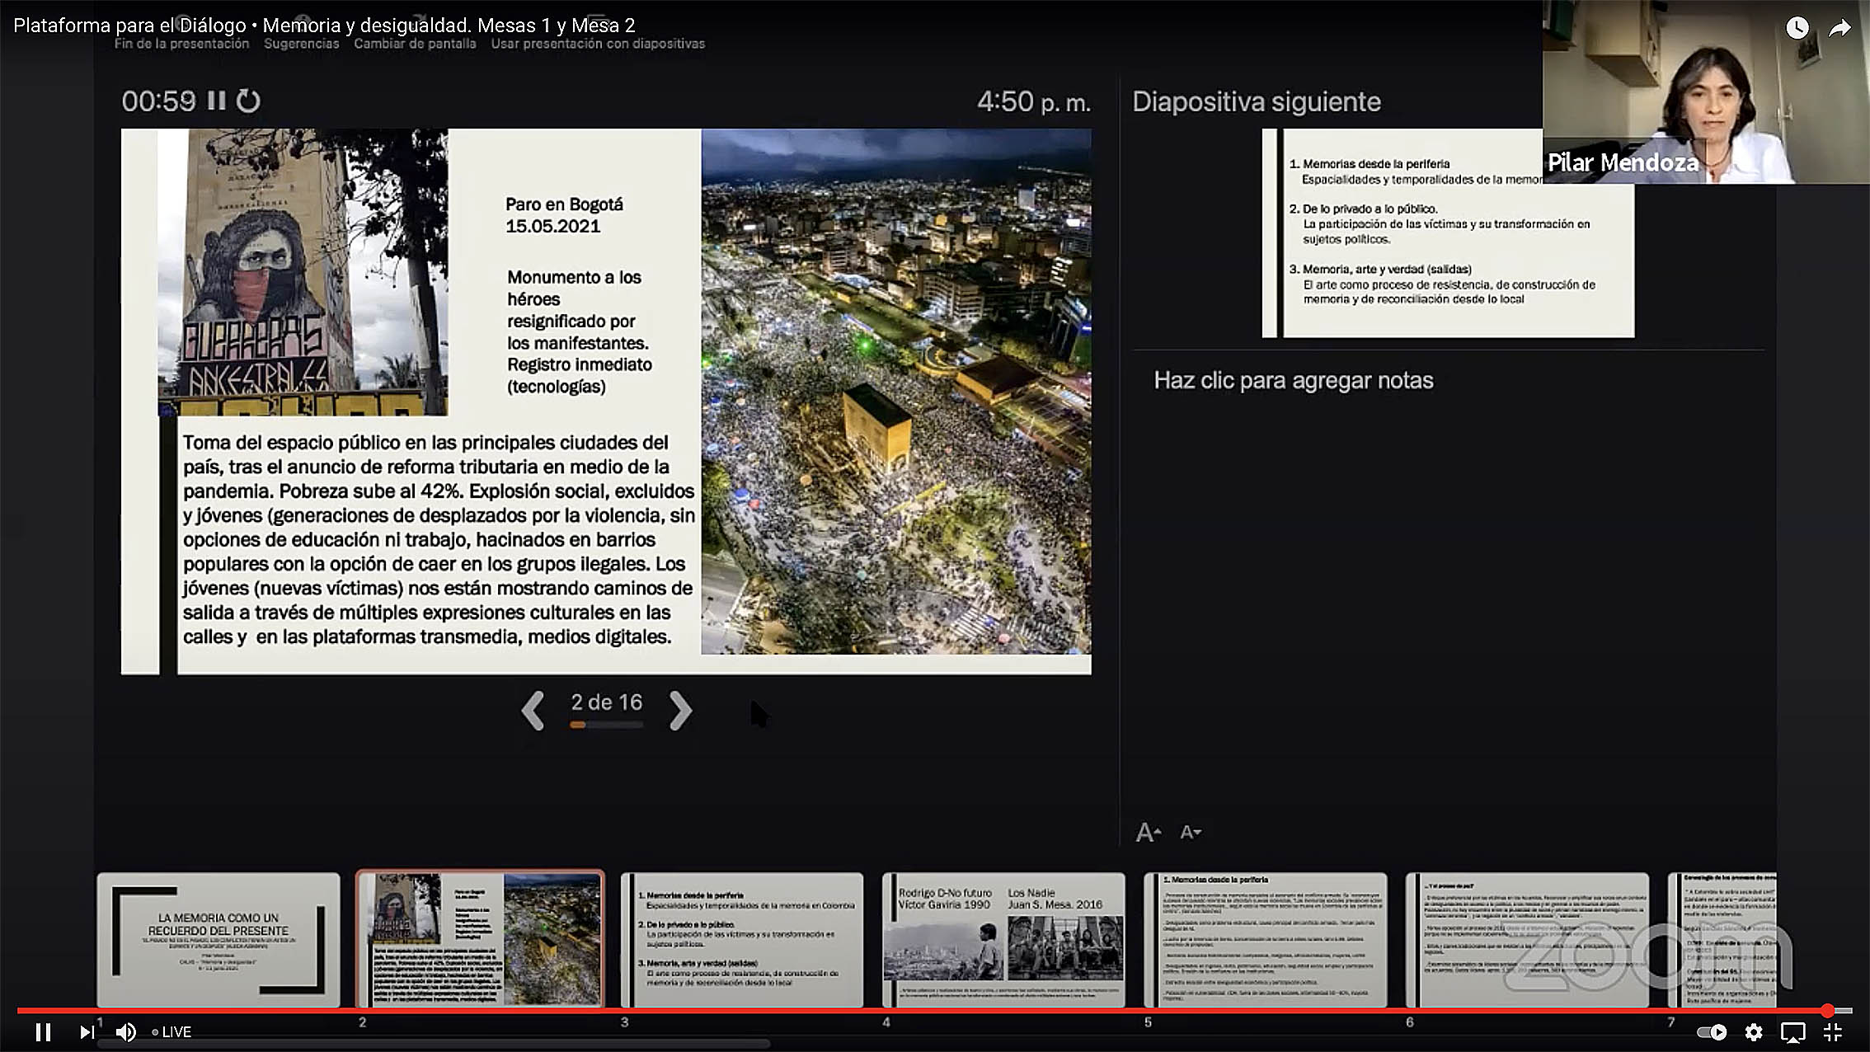Pause the live video playback
This screenshot has width=1870, height=1052.
(43, 1032)
